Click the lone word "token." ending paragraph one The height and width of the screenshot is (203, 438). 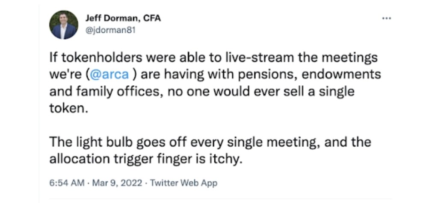[68, 108]
